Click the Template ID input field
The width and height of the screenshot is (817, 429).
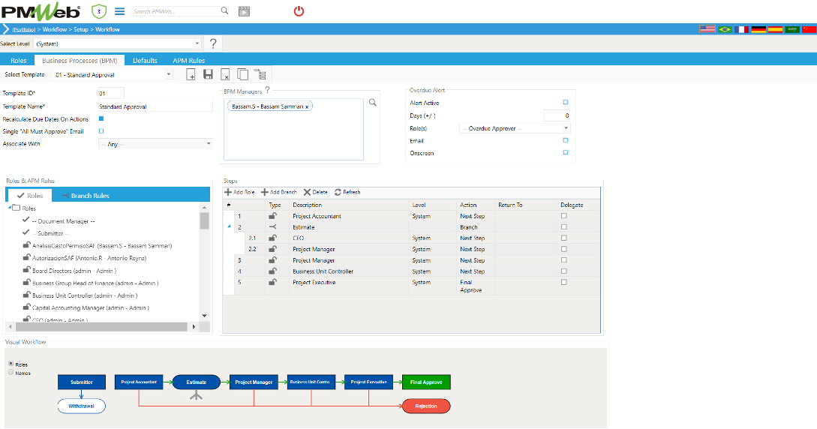pos(111,94)
